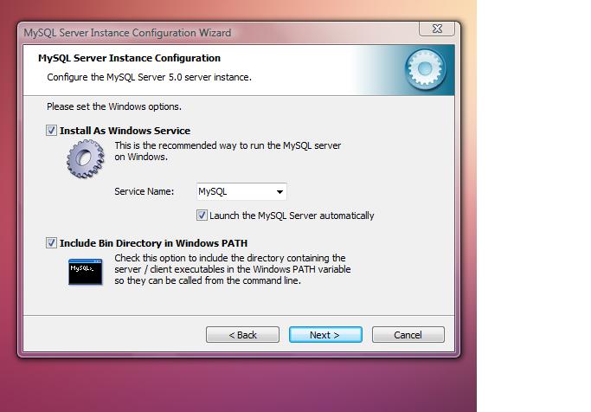Click 'MySQL Server Instance Configuration' heading

pos(129,58)
